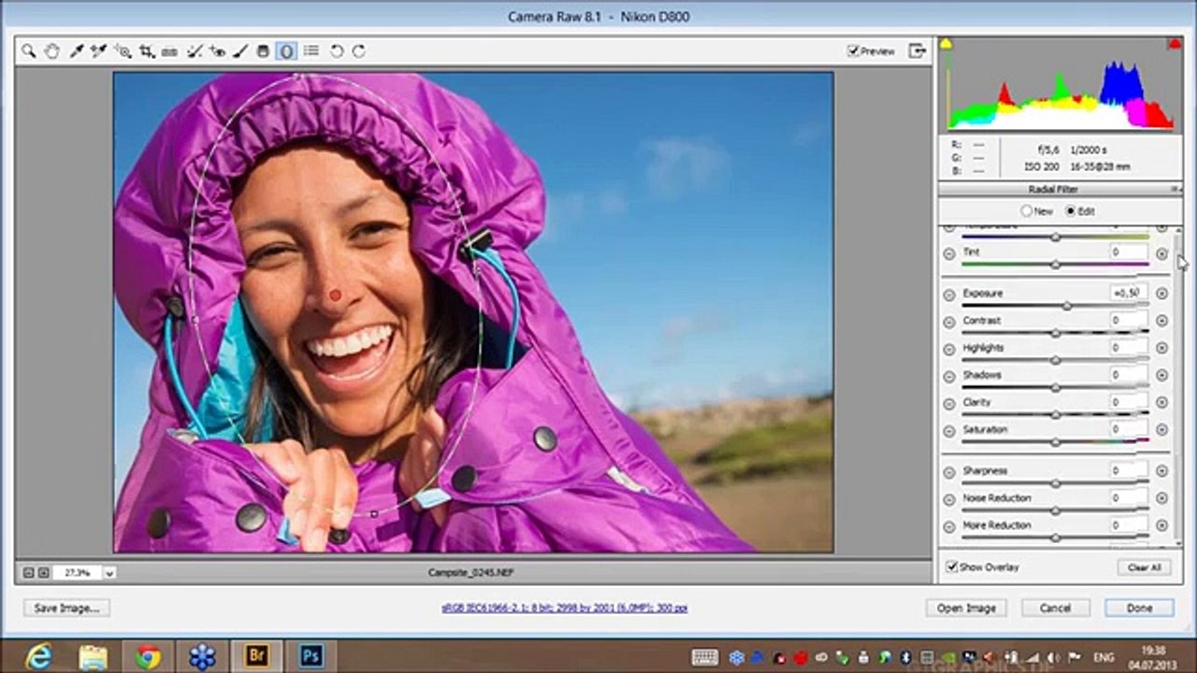1197x673 pixels.
Task: Disable the Show Overlay checkbox
Action: [x=951, y=566]
